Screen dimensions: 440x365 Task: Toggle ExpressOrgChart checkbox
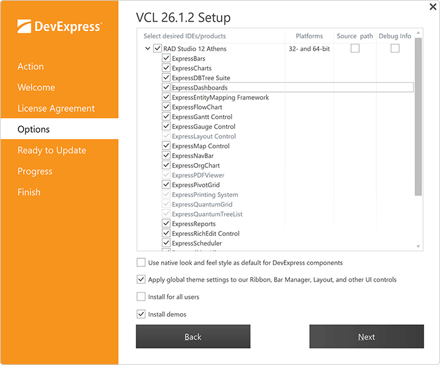166,165
